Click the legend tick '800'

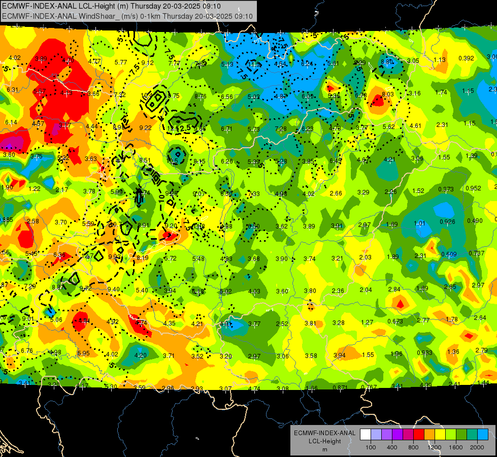[413, 447]
